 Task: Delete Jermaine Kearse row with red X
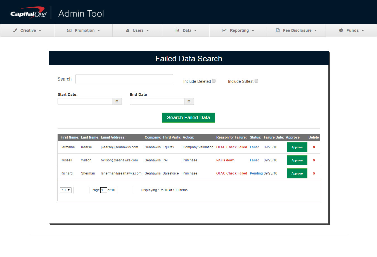314,147
